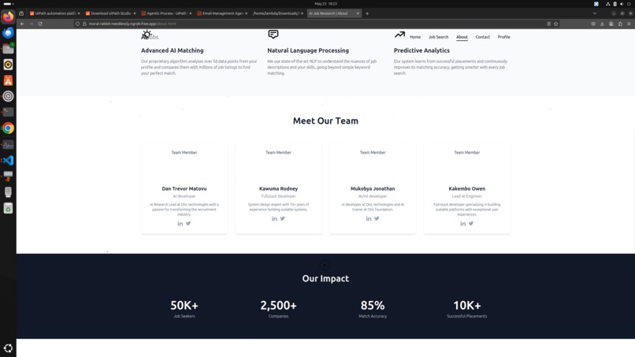Switch to Email Management Agent tab

click(222, 13)
